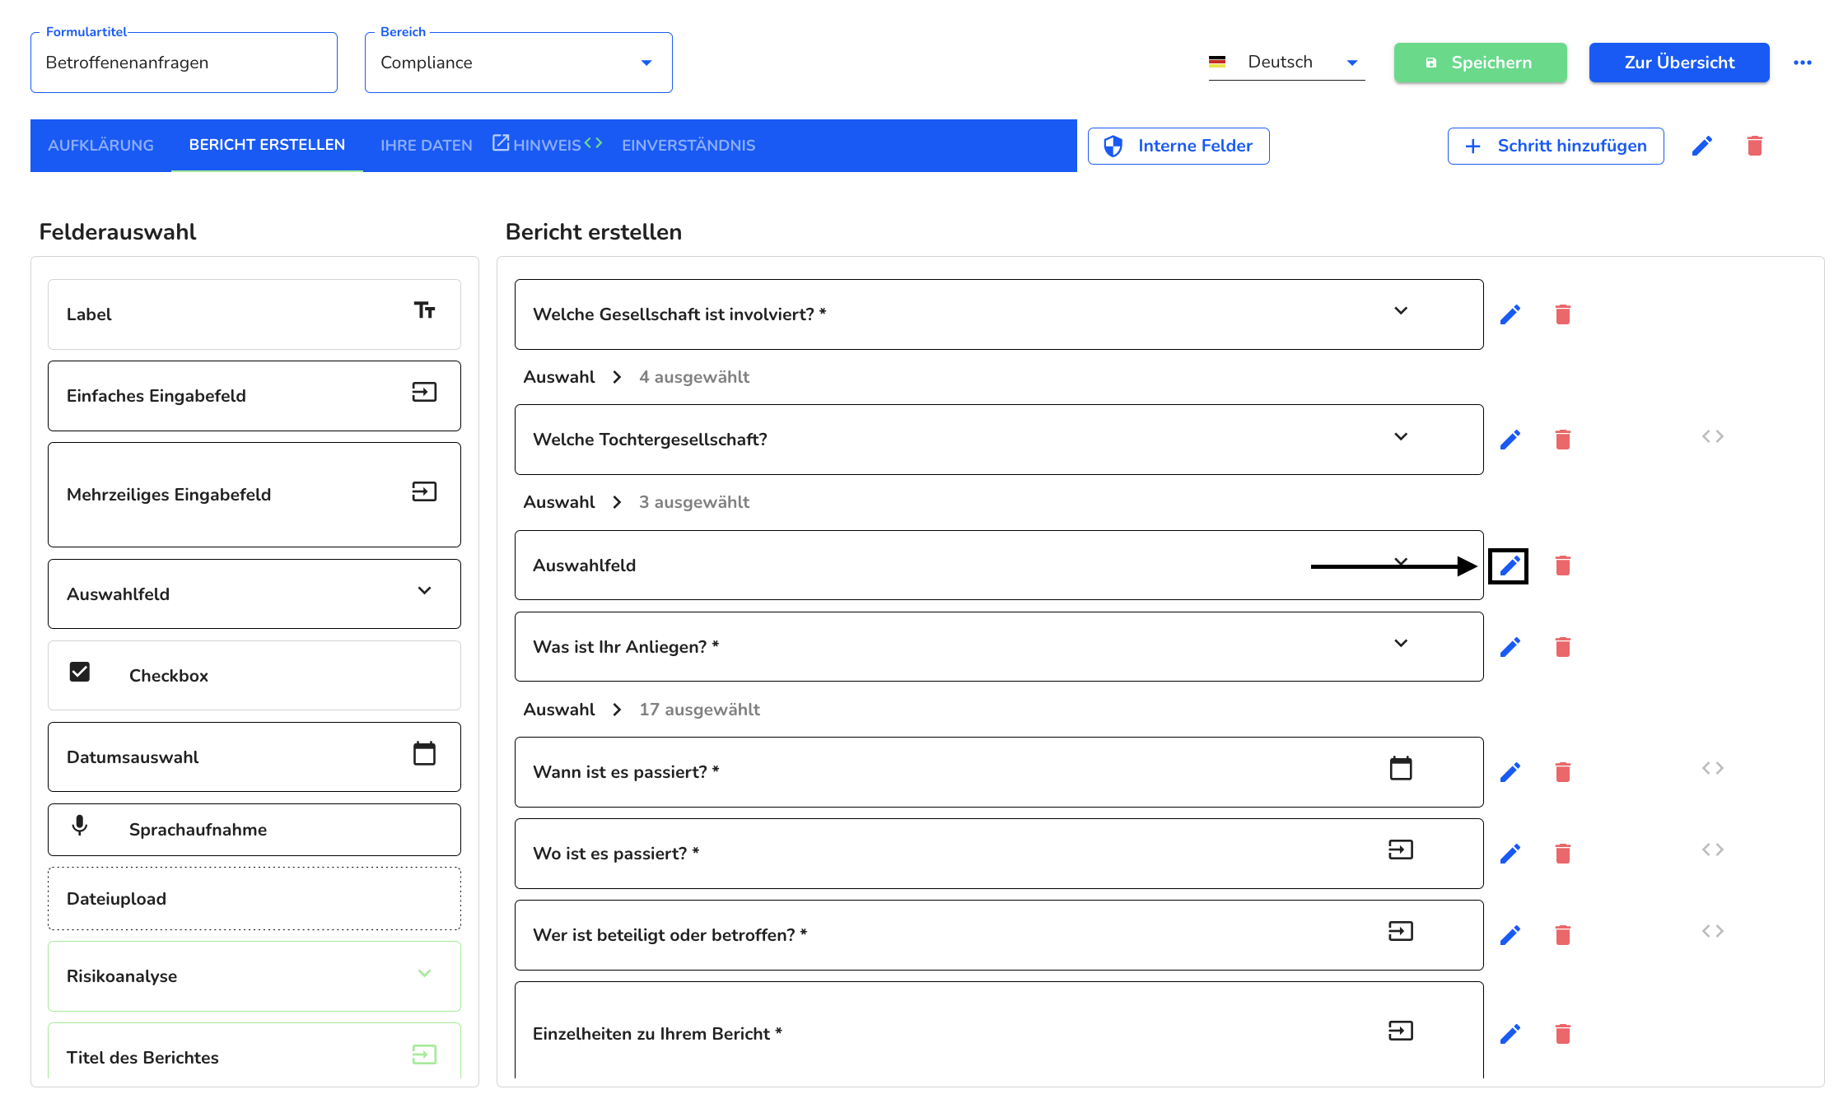Image resolution: width=1848 pixels, height=1108 pixels.
Task: Select Dateiupload in Felderauswahl
Action: click(254, 899)
